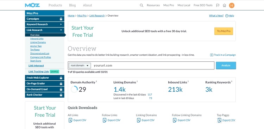Click the yoururl.com URL input field
This screenshot has width=264, height=129.
coord(153,66)
